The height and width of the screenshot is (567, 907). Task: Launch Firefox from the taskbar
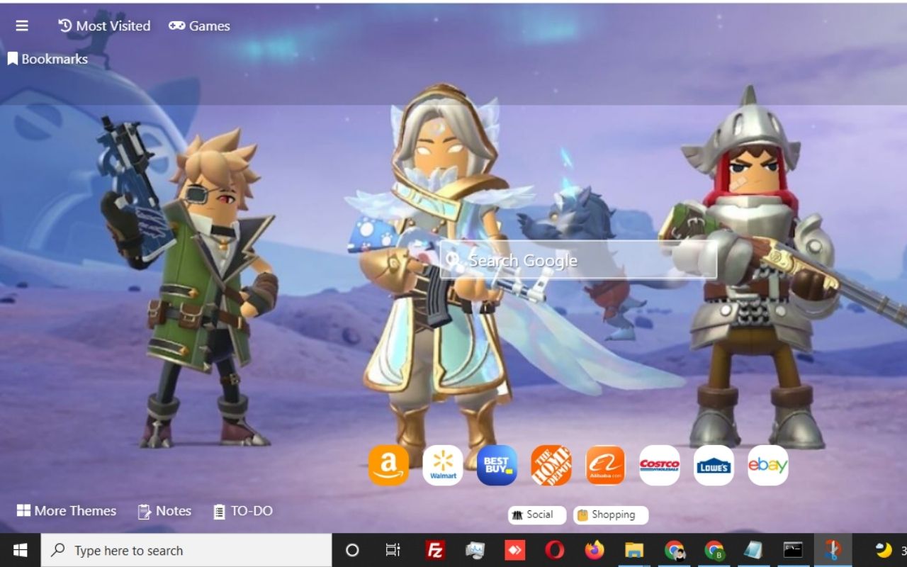pyautogui.click(x=594, y=550)
